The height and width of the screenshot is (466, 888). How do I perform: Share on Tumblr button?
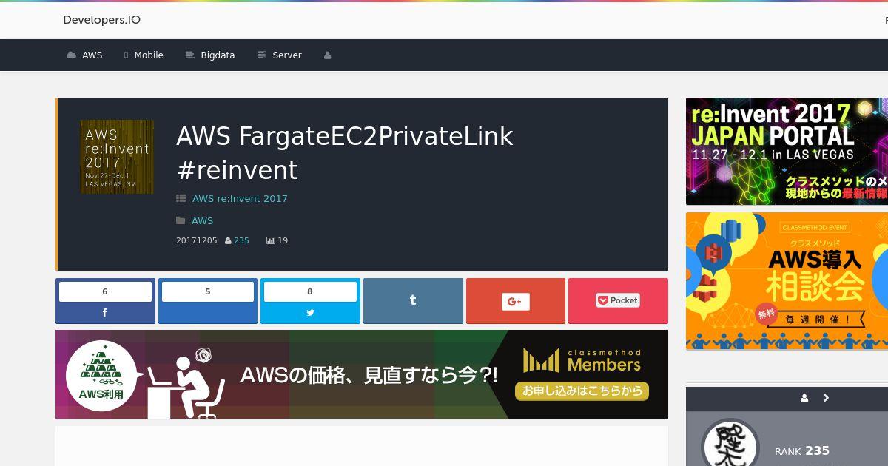click(x=413, y=301)
